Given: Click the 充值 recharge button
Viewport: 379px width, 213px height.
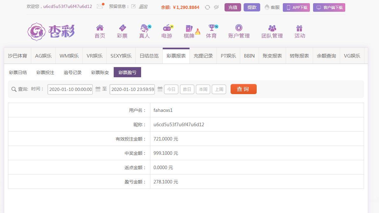Looking at the screenshot, I should [232, 7].
